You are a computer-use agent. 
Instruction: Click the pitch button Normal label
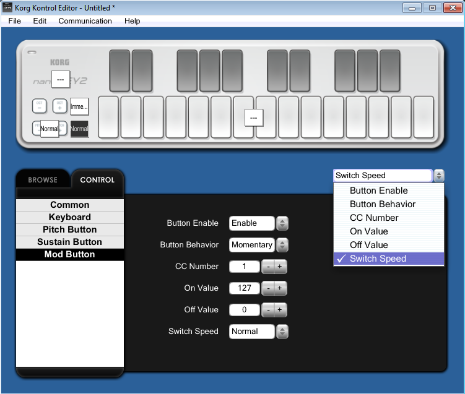tap(50, 129)
